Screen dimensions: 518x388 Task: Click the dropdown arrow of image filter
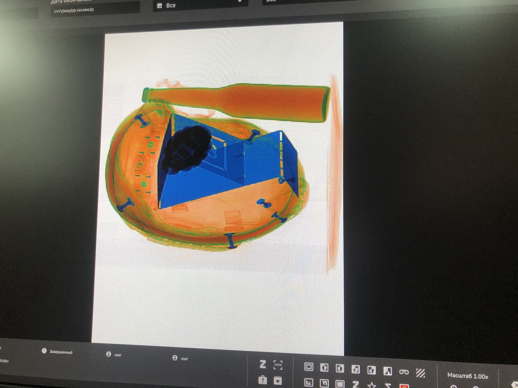240,2
